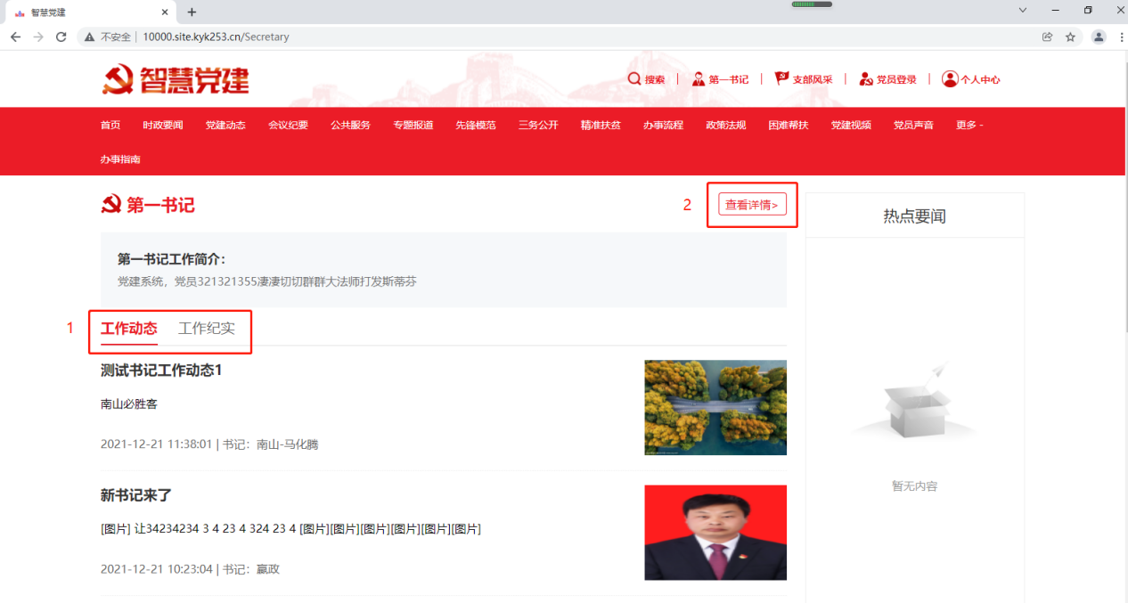Click the 查看详情 button
The image size is (1128, 603).
click(752, 205)
